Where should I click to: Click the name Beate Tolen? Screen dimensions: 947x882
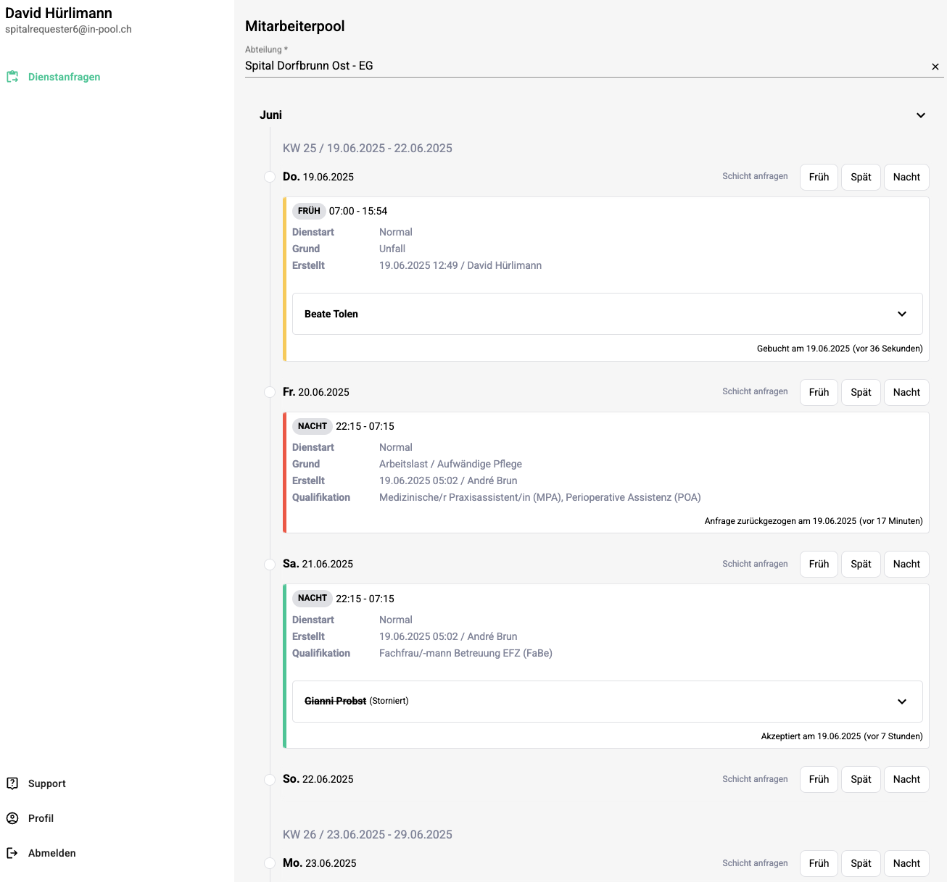click(331, 314)
